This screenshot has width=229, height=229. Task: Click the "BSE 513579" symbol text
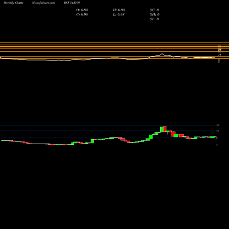coord(72,3)
